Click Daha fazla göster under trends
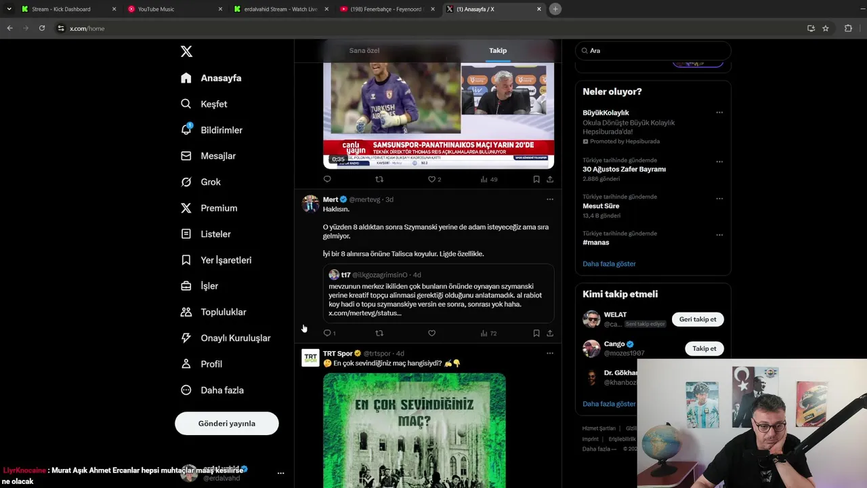The height and width of the screenshot is (488, 867). 609,264
